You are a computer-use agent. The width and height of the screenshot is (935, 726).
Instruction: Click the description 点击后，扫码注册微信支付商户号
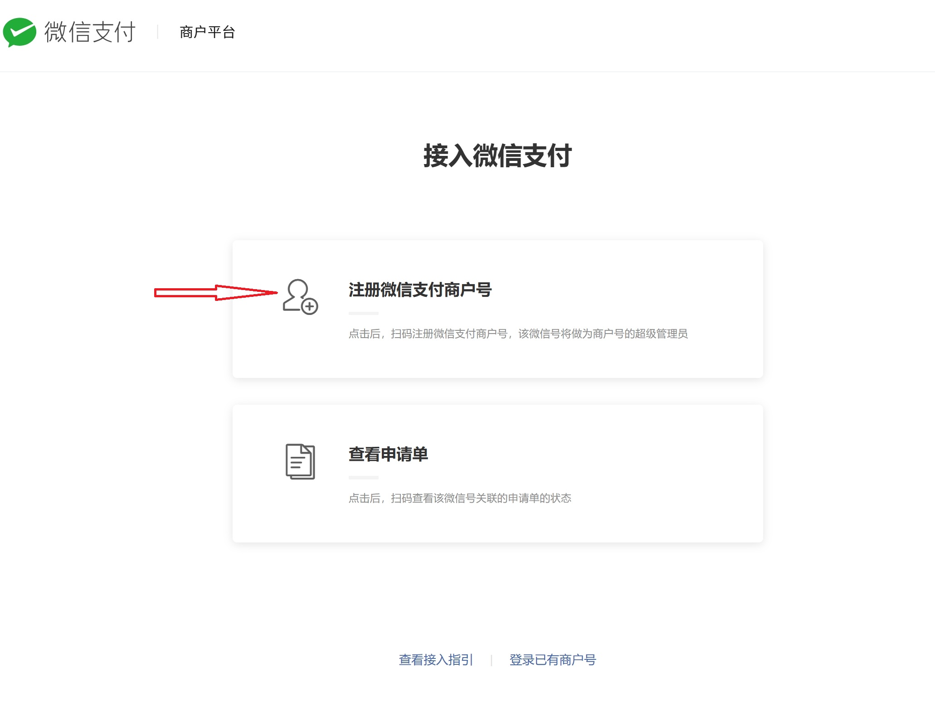point(518,334)
